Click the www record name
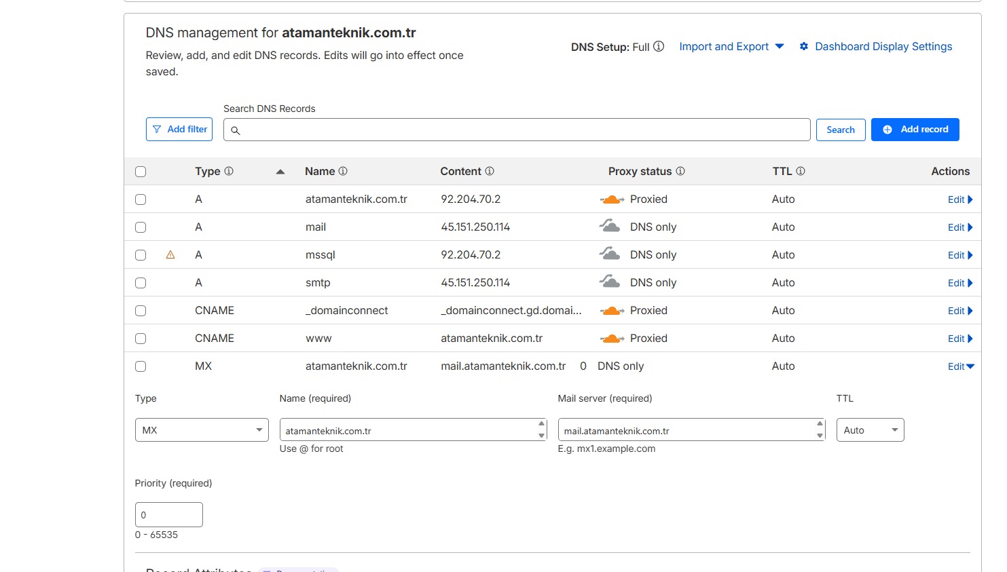 click(x=318, y=339)
